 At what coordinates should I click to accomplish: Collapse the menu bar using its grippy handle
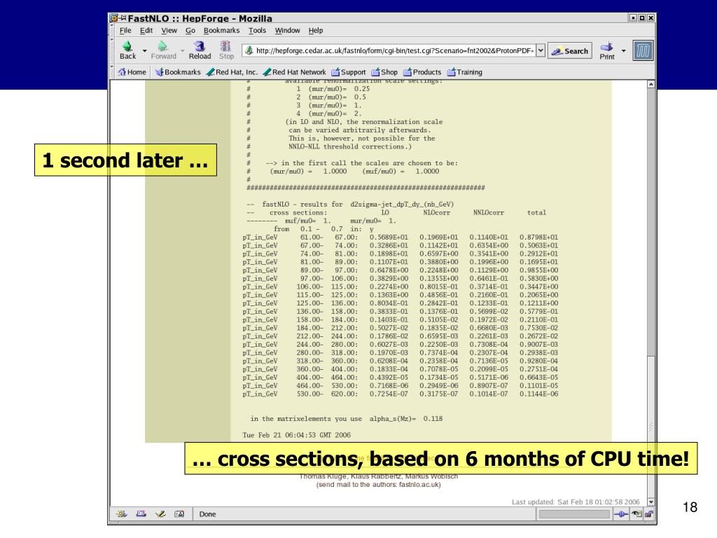(113, 30)
